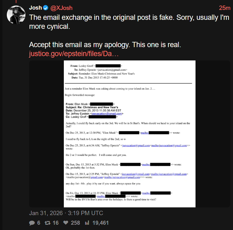
Task: Click the reply count number 6
Action: [39, 223]
